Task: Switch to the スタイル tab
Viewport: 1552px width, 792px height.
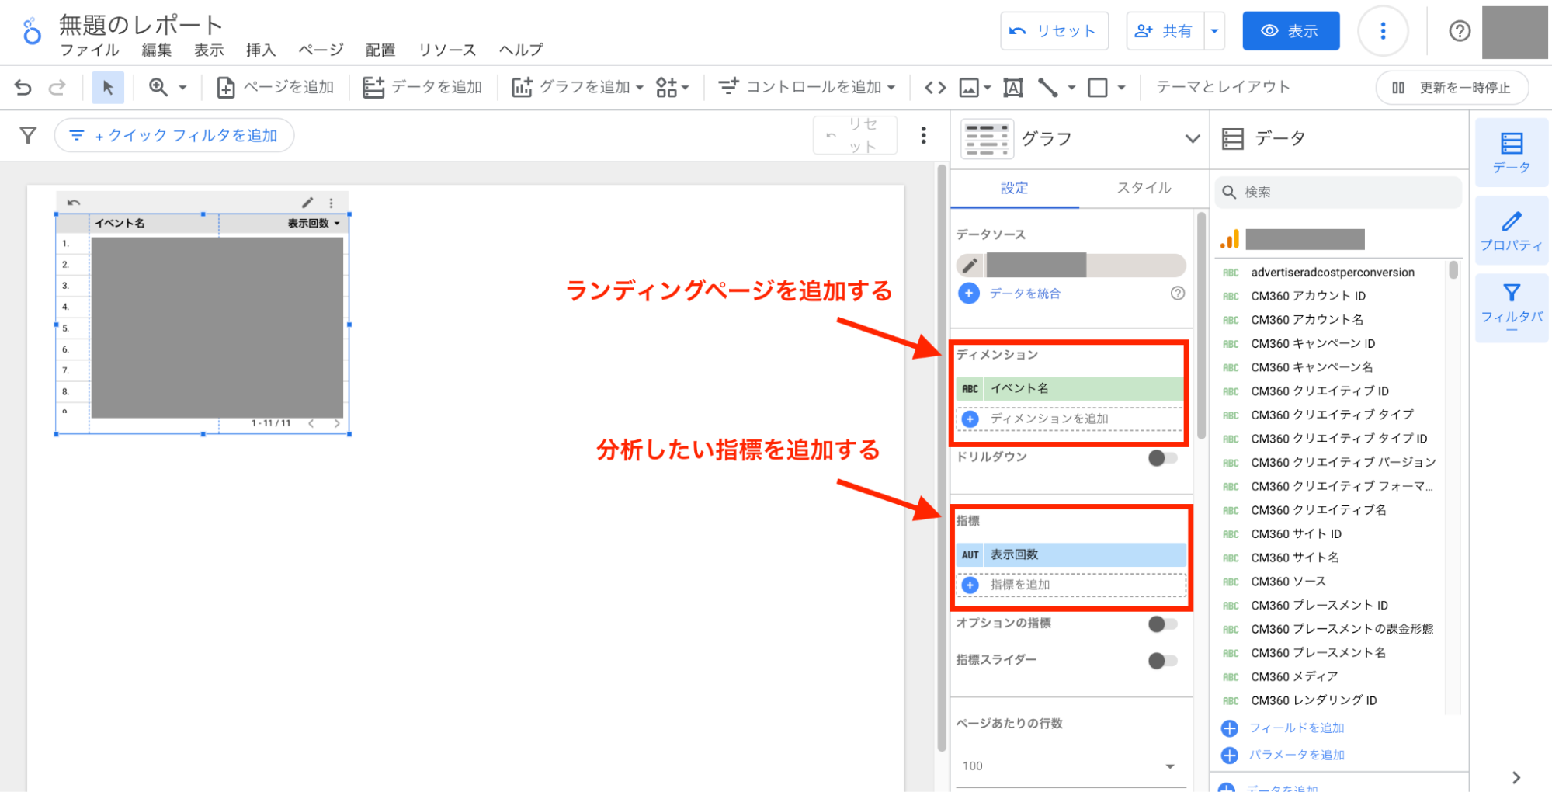Action: [1143, 188]
